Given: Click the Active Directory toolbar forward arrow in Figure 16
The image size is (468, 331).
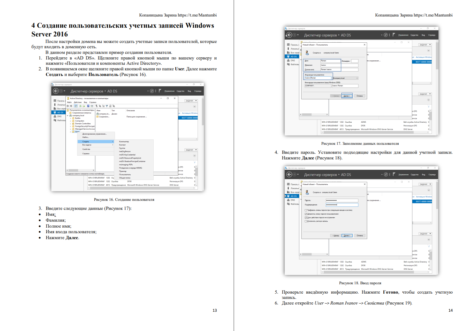Looking at the screenshot, I should pos(71,106).
